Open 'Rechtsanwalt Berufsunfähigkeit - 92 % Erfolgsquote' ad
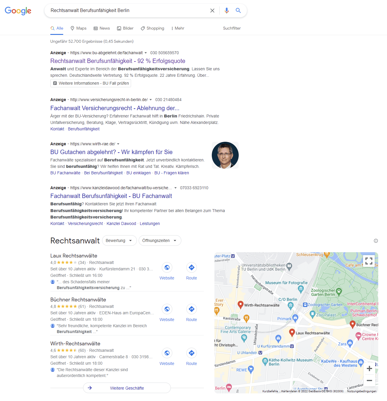 pos(118,61)
